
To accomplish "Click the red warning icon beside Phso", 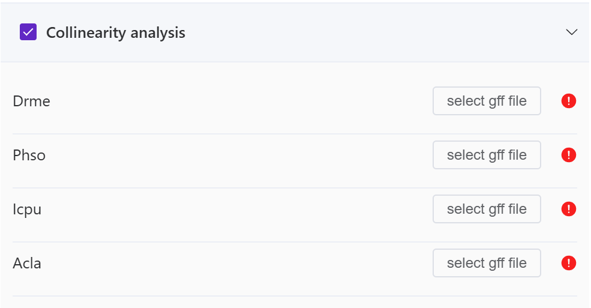I will [568, 155].
